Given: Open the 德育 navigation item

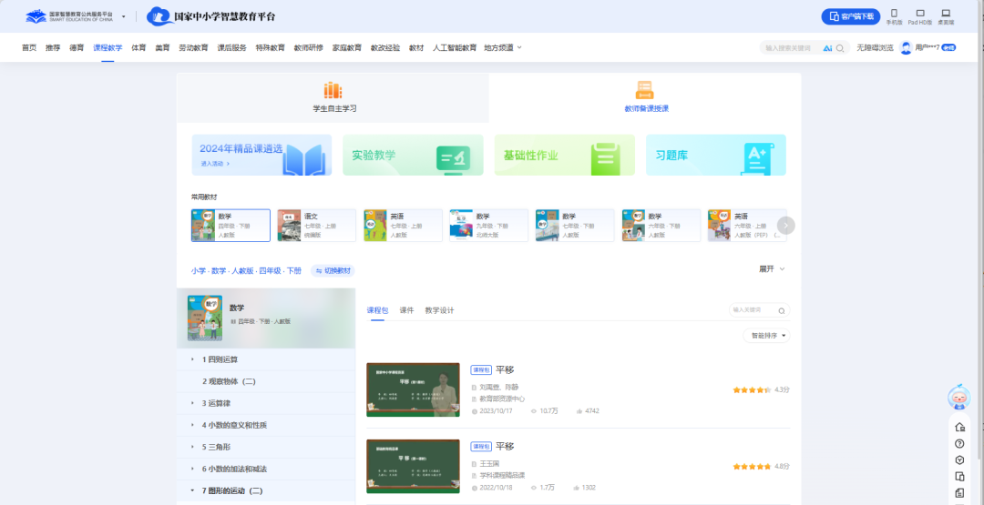Looking at the screenshot, I should [77, 47].
